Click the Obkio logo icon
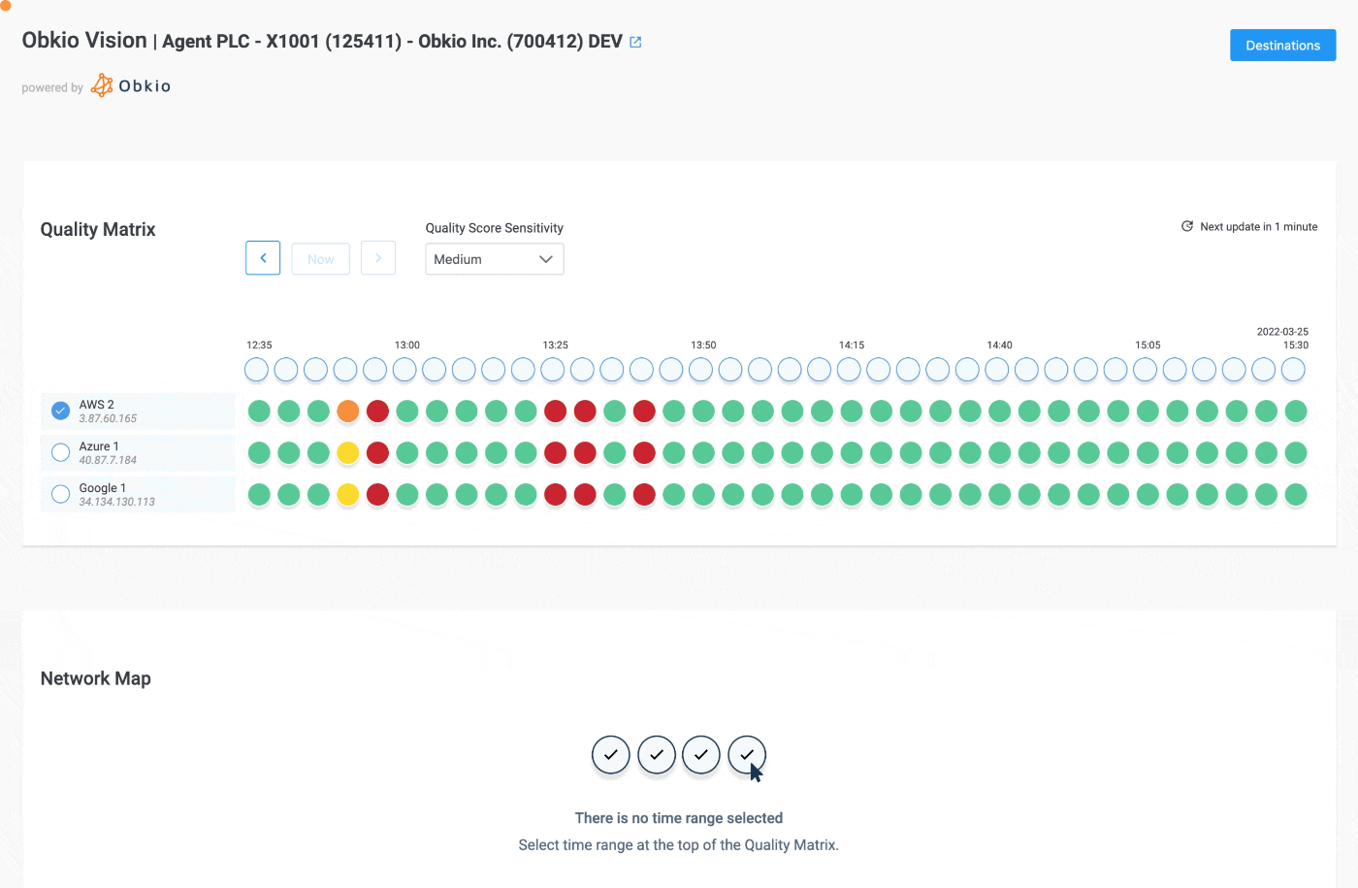This screenshot has width=1358, height=888. 101,84
